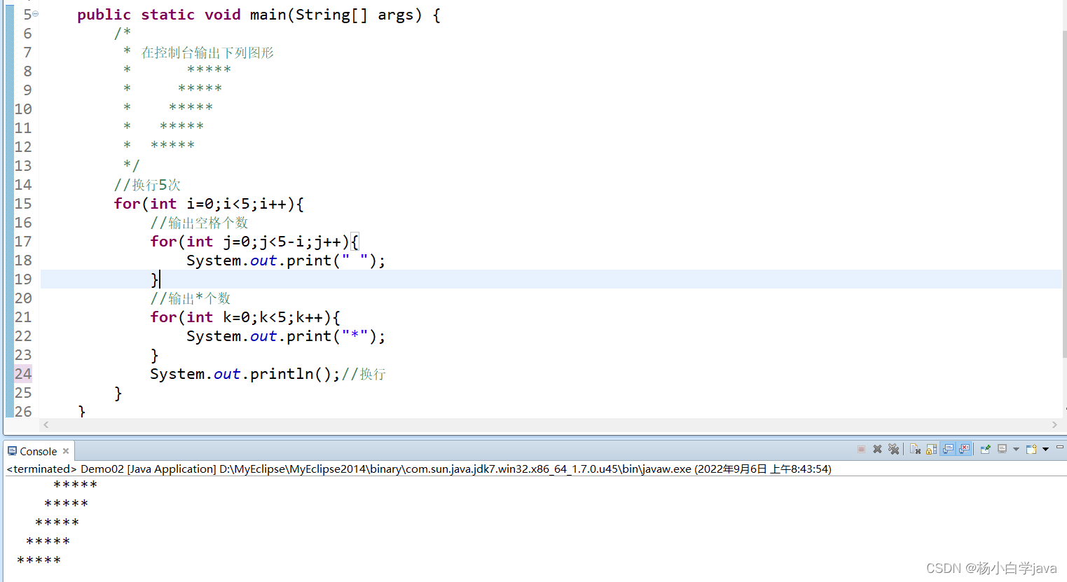Pin the console view
This screenshot has width=1067, height=582.
pyautogui.click(x=985, y=449)
